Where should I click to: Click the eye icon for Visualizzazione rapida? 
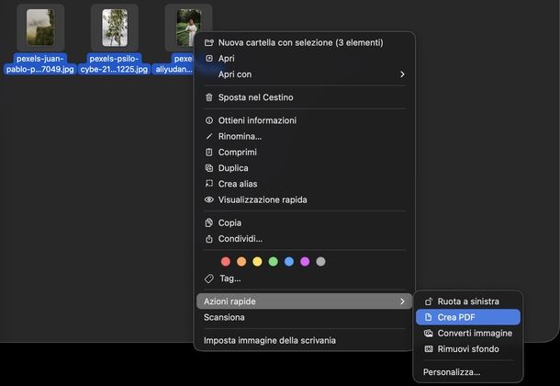tap(209, 199)
